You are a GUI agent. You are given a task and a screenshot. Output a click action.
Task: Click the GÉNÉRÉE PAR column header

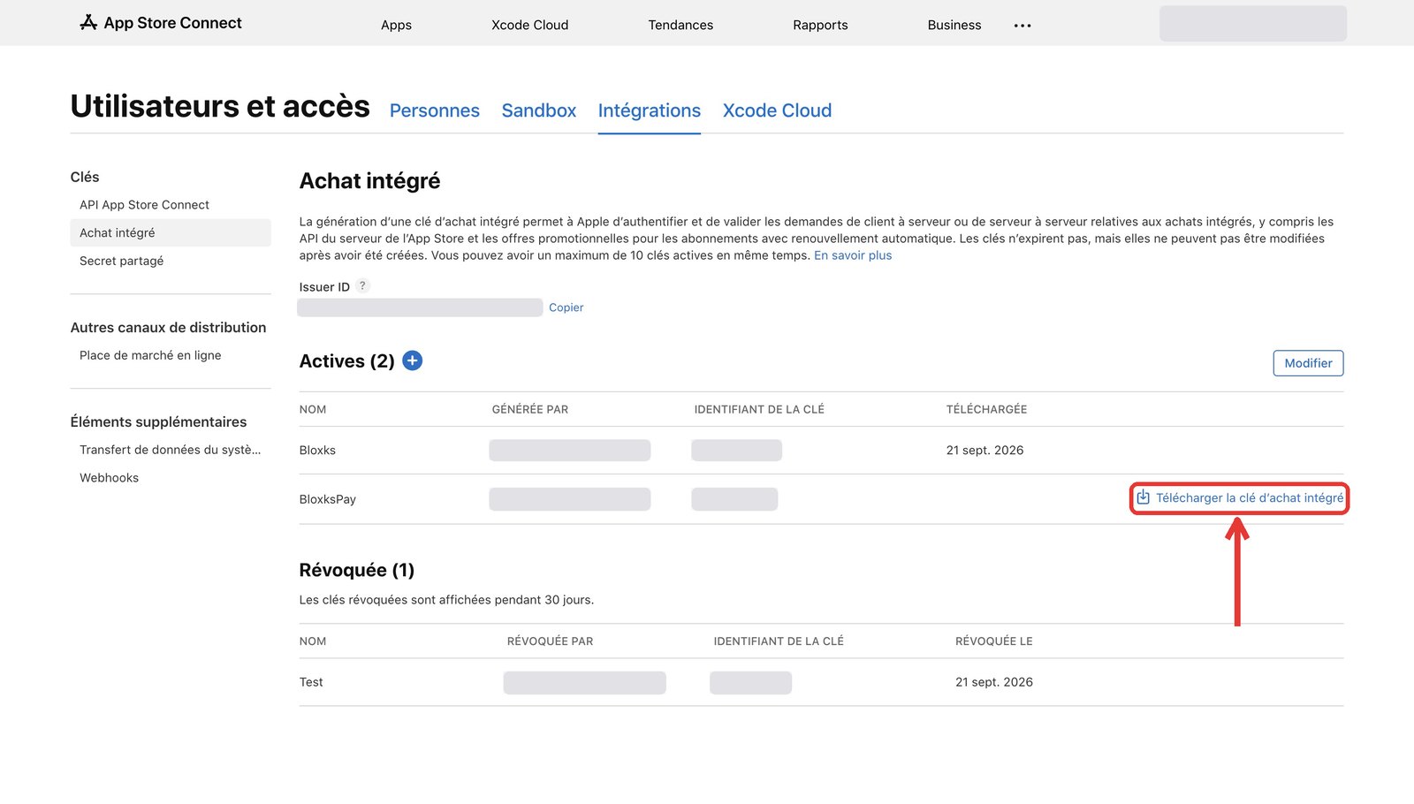point(530,410)
